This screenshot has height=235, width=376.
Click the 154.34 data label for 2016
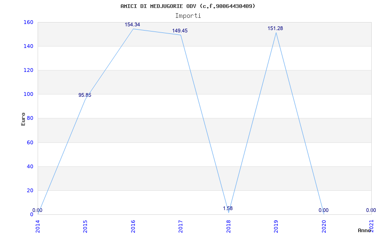(x=133, y=25)
